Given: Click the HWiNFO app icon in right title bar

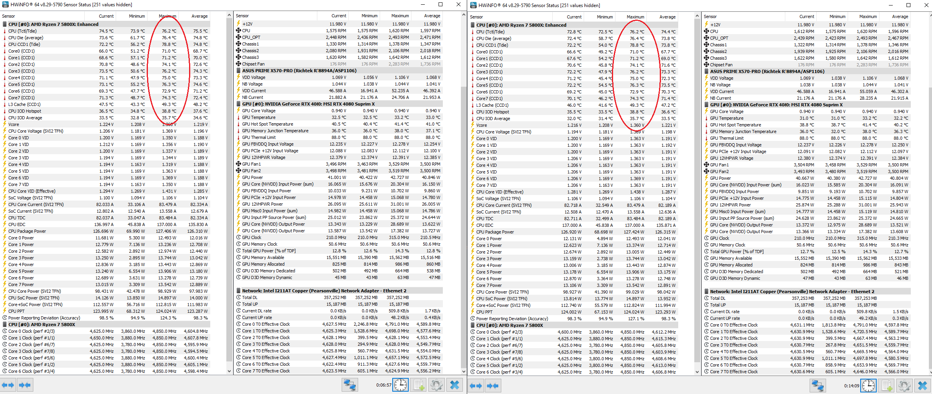Looking at the screenshot, I should pyautogui.click(x=473, y=5).
